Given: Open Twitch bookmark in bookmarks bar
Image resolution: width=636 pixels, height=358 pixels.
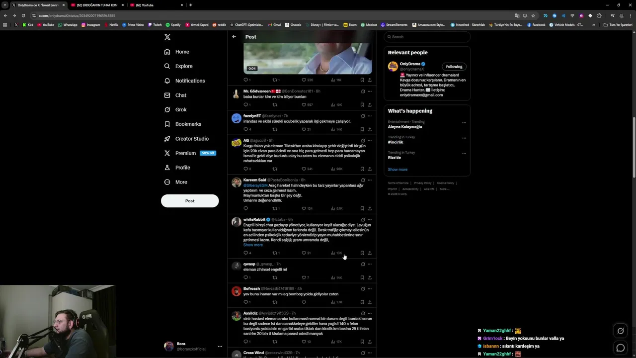Looking at the screenshot, I should [155, 25].
